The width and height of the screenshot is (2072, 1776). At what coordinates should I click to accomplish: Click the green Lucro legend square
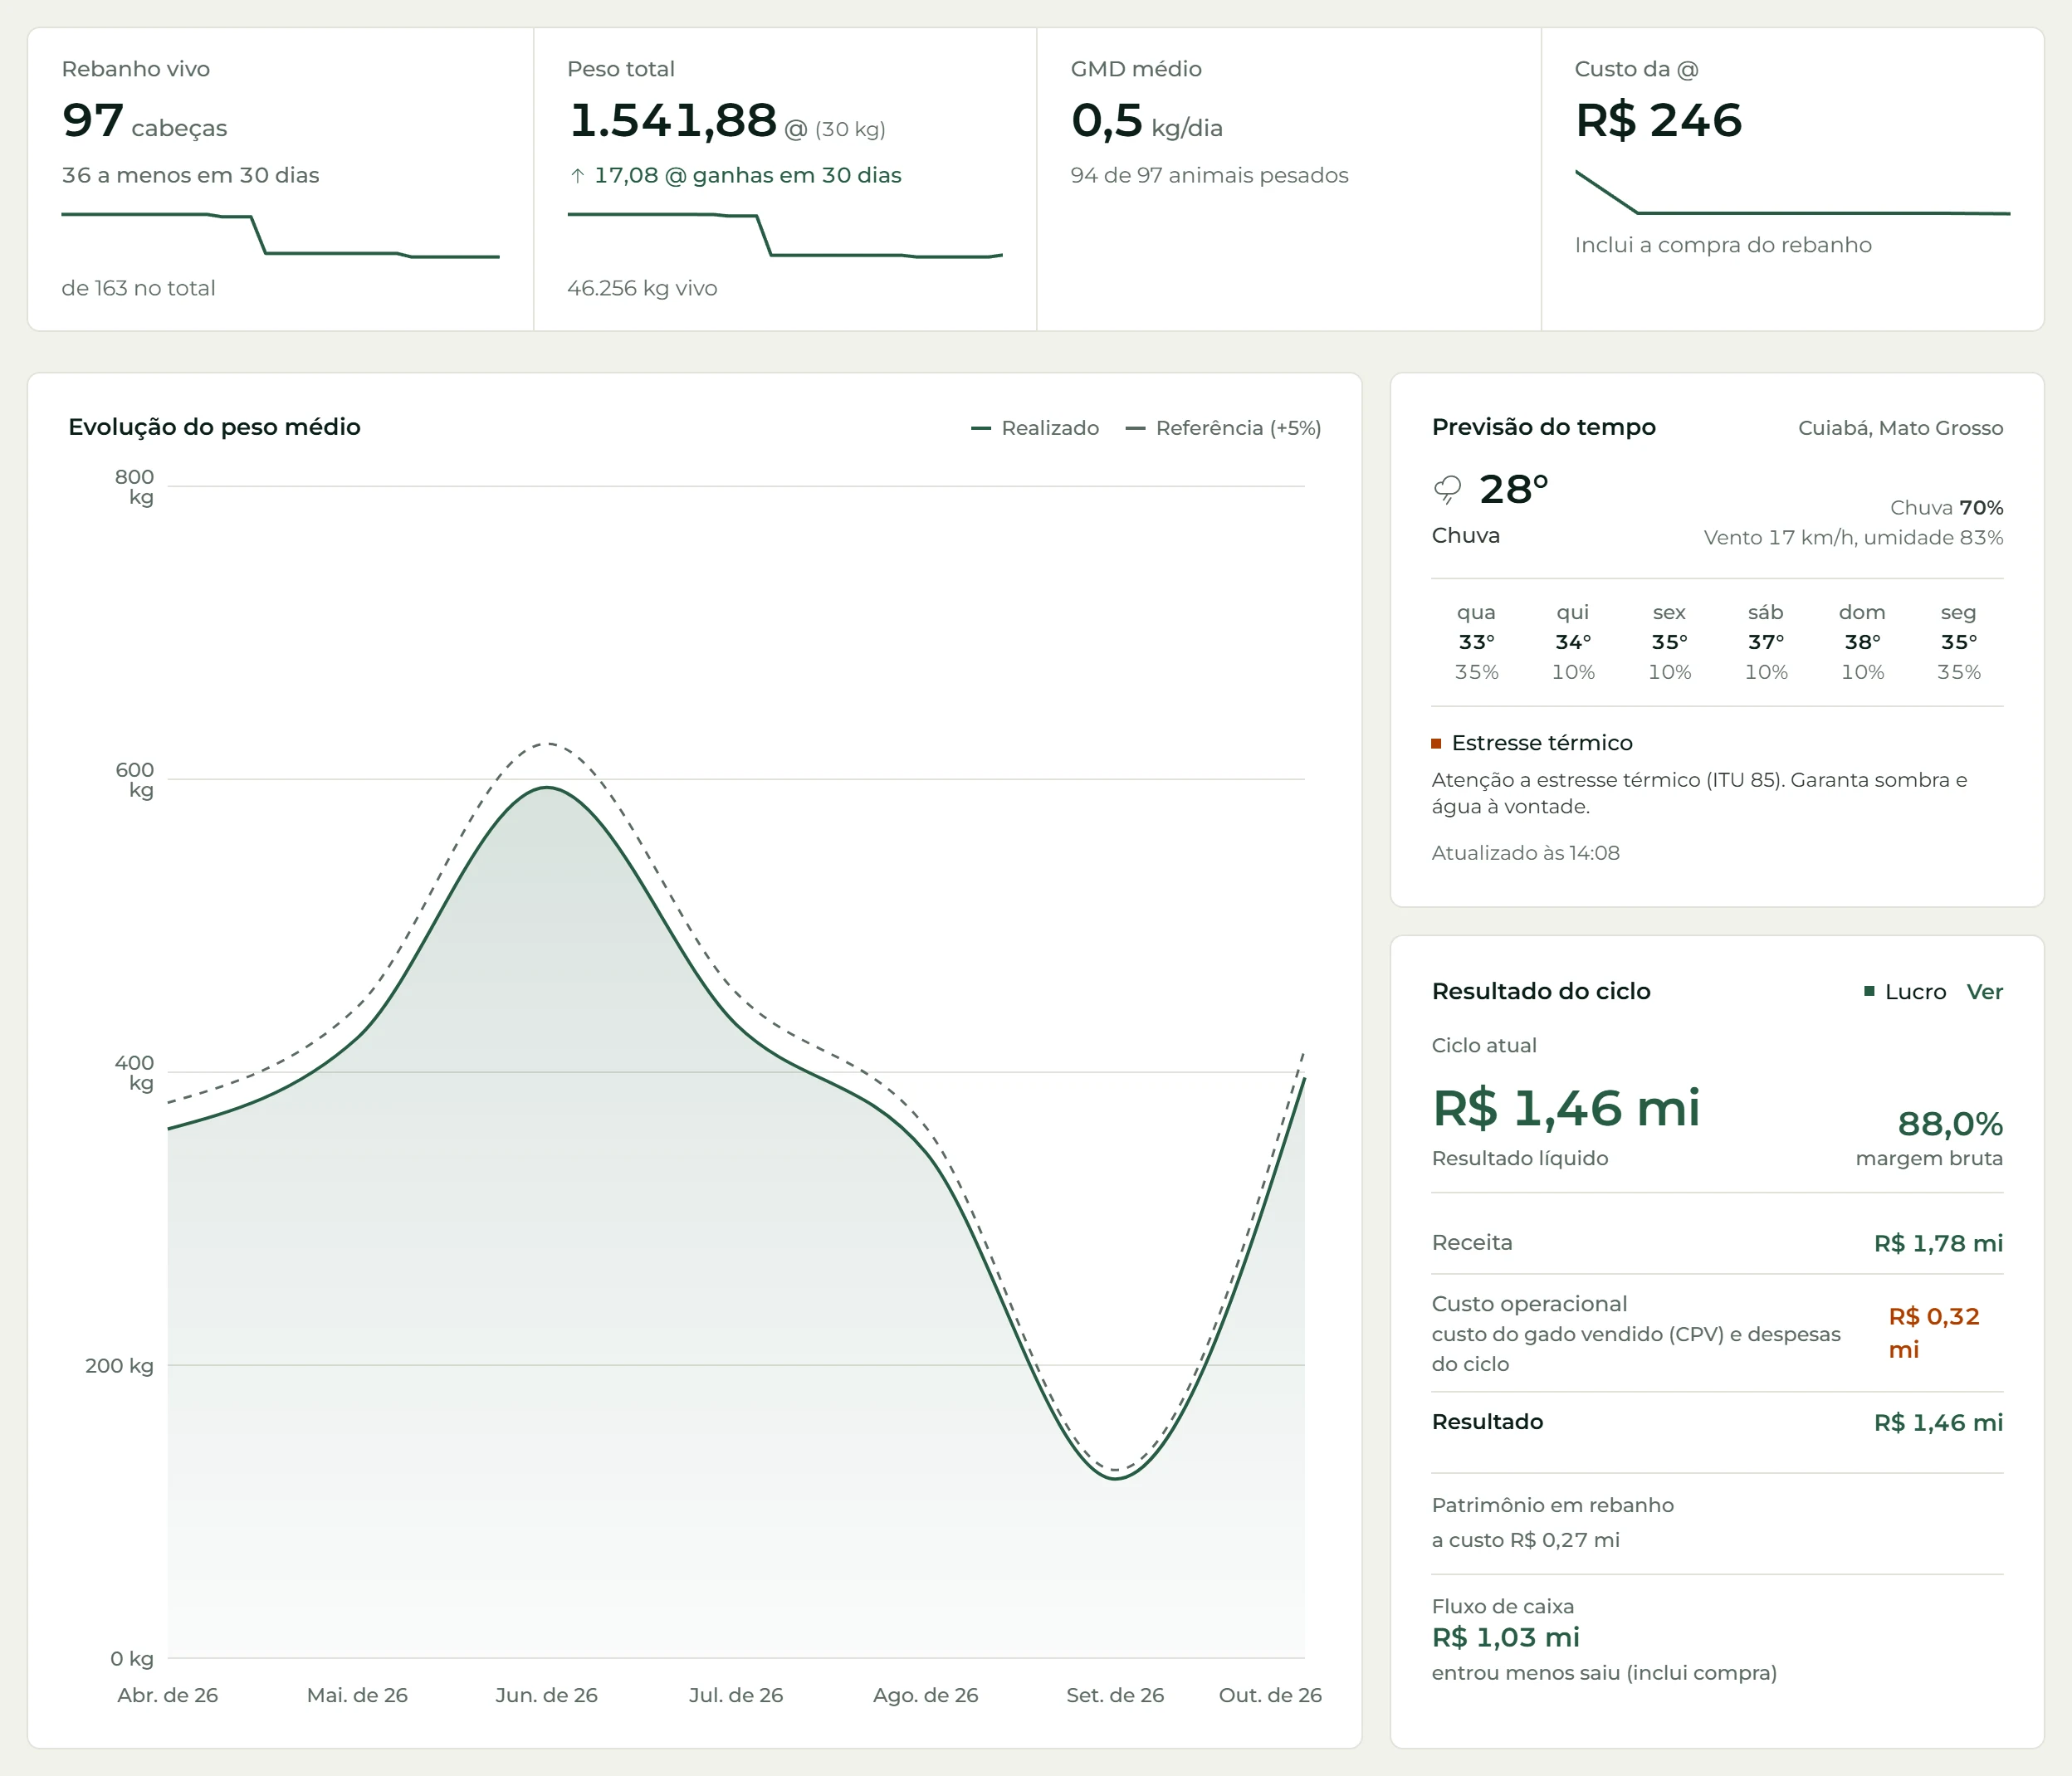[1869, 991]
